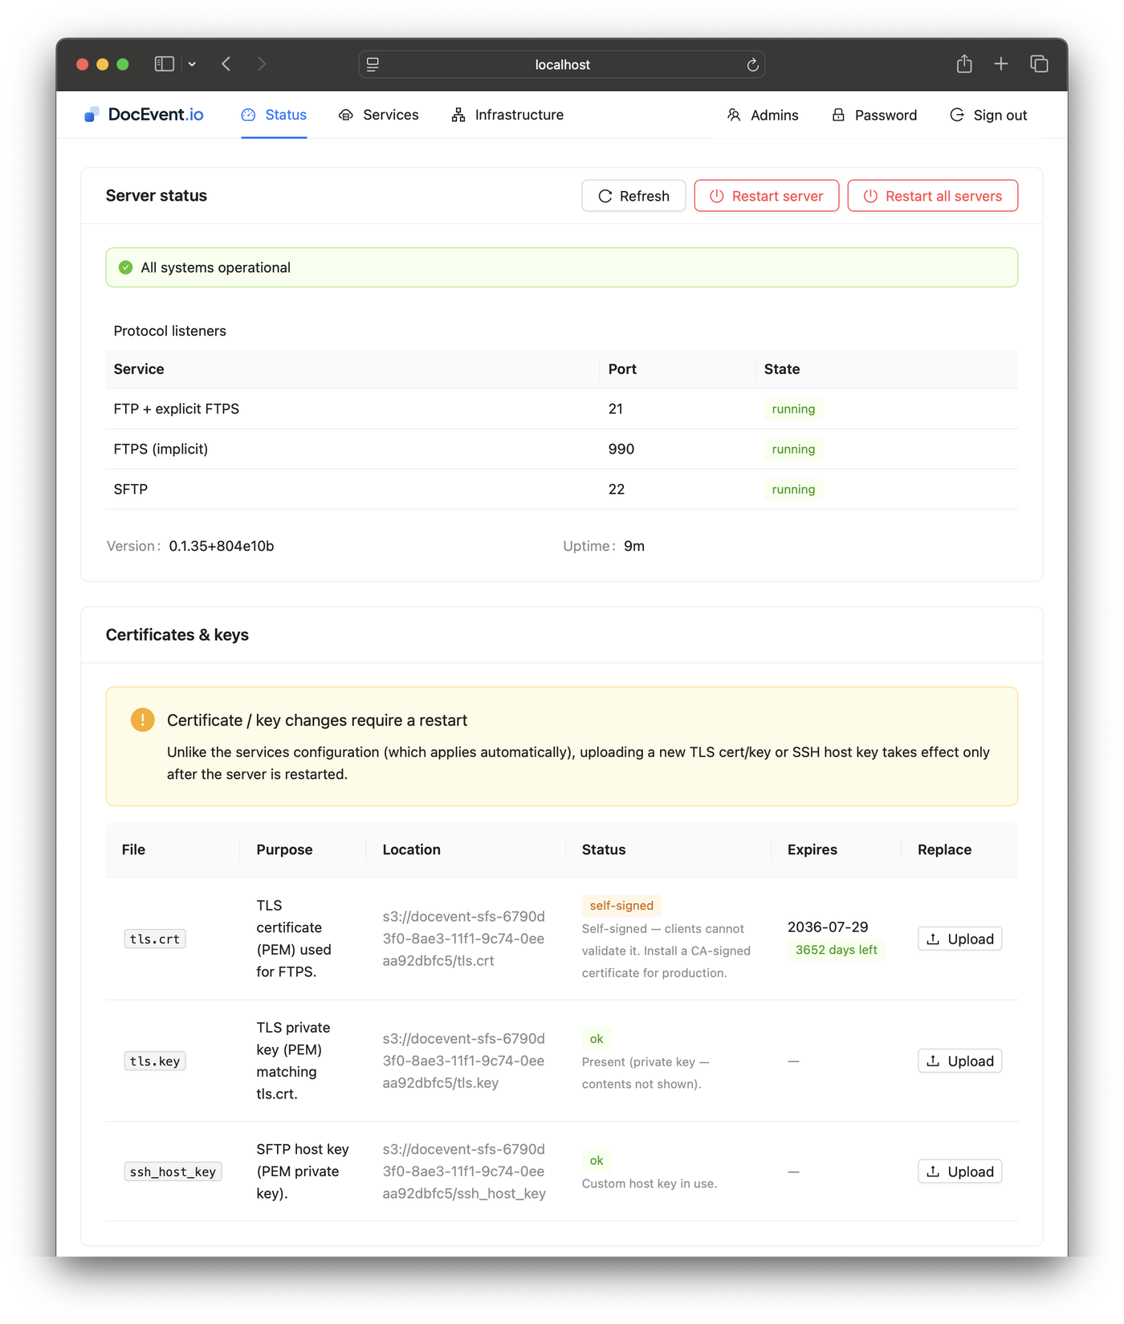Click the power icon in Restart server
Viewport: 1124px width, 1324px height.
pyautogui.click(x=717, y=196)
